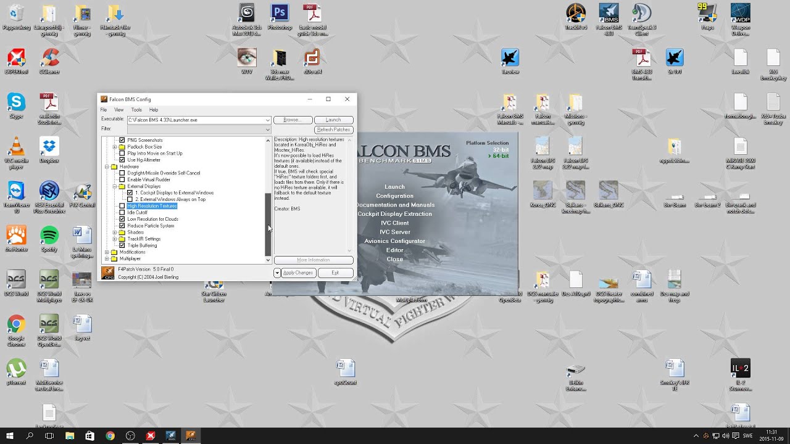790x444 pixels.
Task: Click the Windows Start button
Action: tap(10, 436)
